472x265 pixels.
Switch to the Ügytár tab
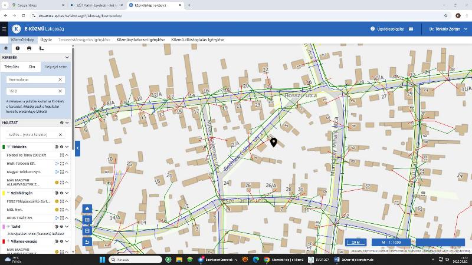point(46,39)
